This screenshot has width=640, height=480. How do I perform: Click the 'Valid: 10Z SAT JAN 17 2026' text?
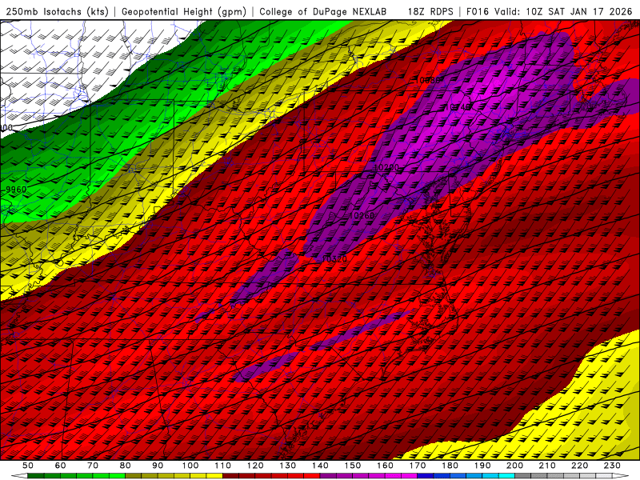tap(563, 11)
